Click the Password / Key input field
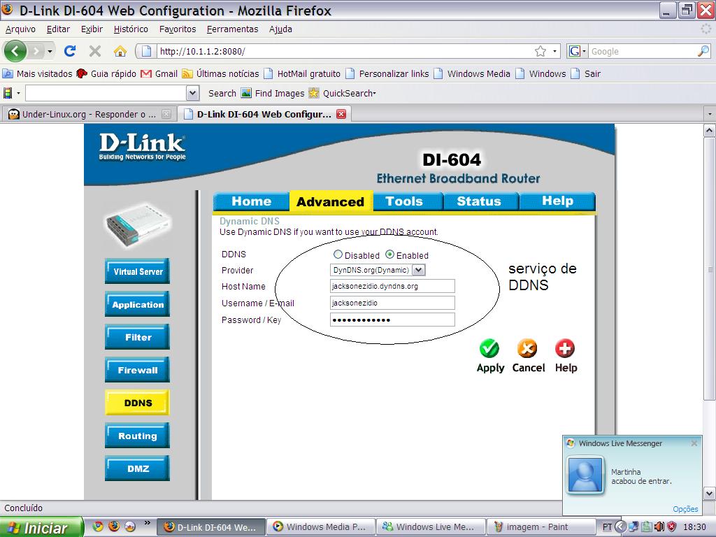716x537 pixels. [x=392, y=320]
